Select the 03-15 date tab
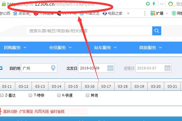This screenshot has height=121, width=182. pyautogui.click(x=73, y=86)
